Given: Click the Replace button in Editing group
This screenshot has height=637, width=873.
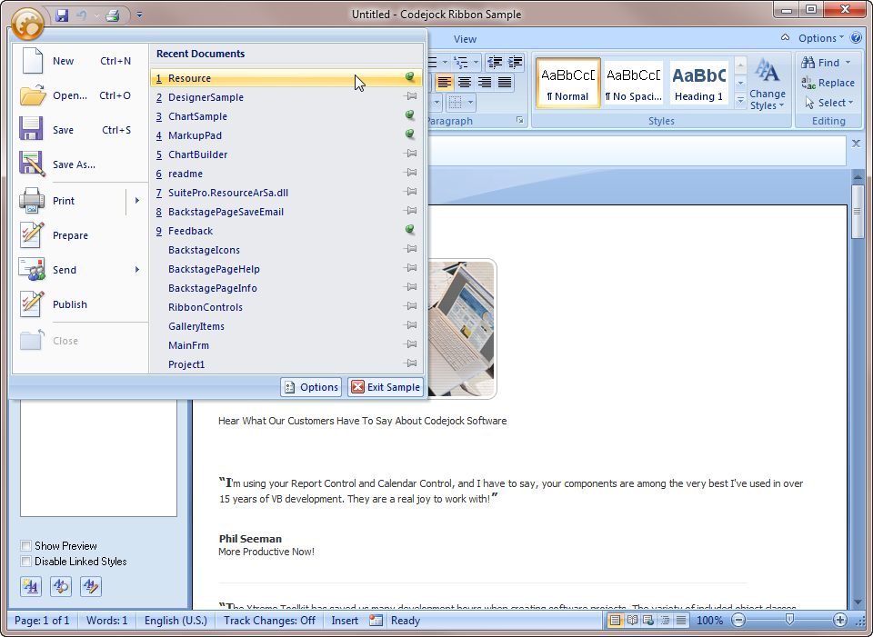Looking at the screenshot, I should (x=828, y=83).
